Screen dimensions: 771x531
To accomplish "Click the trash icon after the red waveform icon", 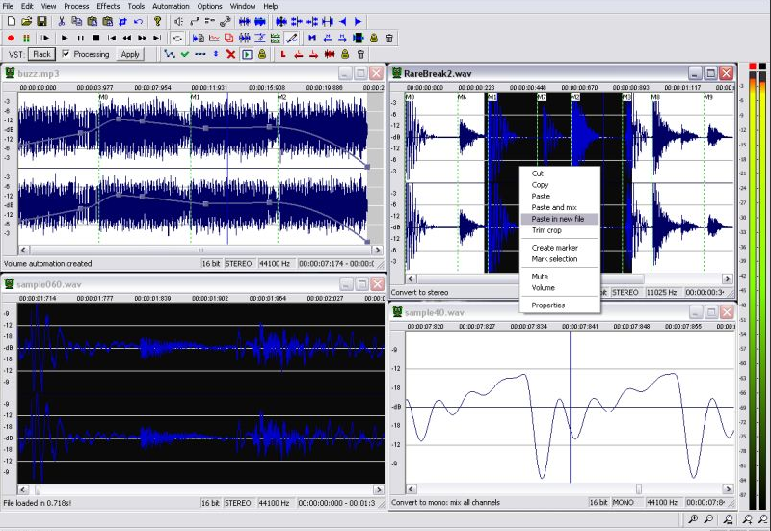I will (360, 54).
